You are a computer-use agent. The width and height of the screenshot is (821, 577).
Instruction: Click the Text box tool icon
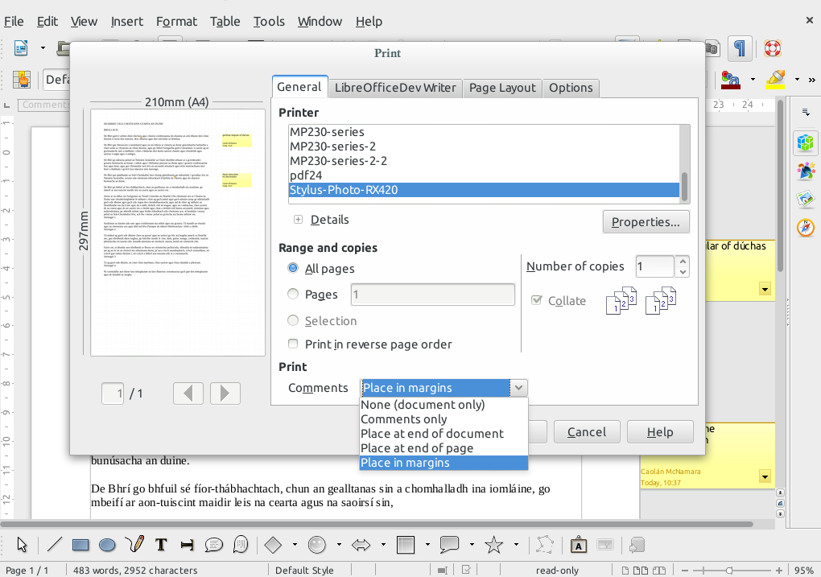pos(160,545)
